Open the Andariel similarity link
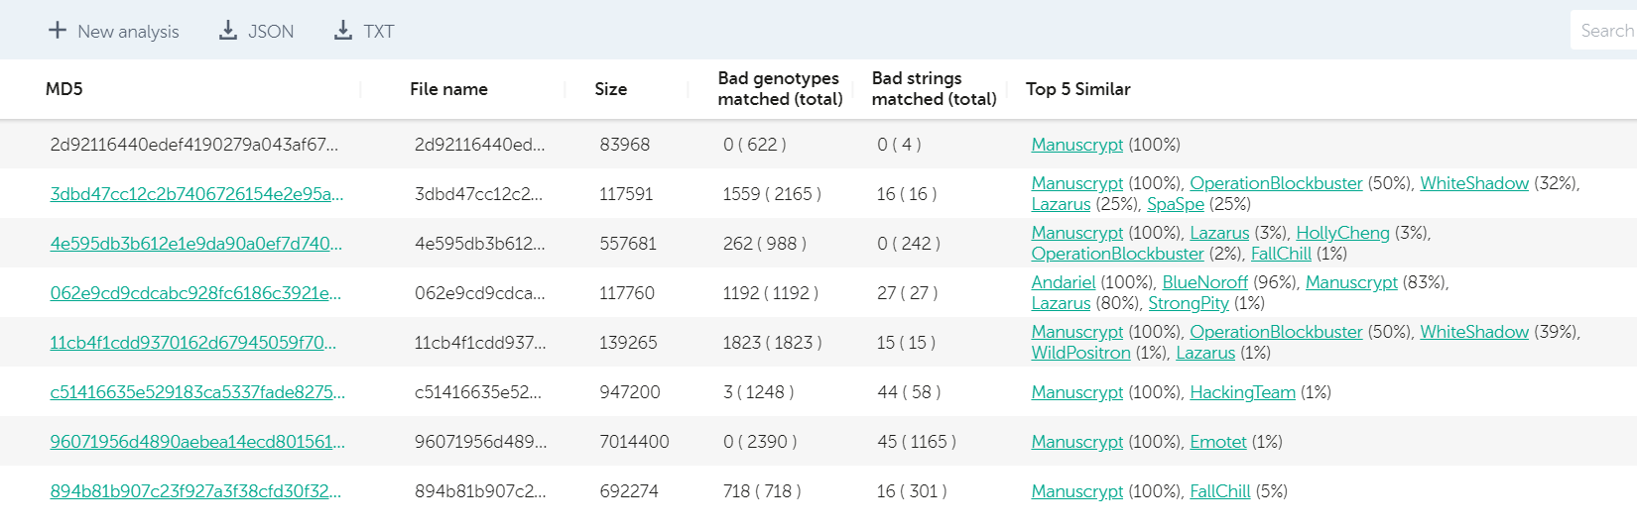This screenshot has height=530, width=1637. coord(1063,282)
